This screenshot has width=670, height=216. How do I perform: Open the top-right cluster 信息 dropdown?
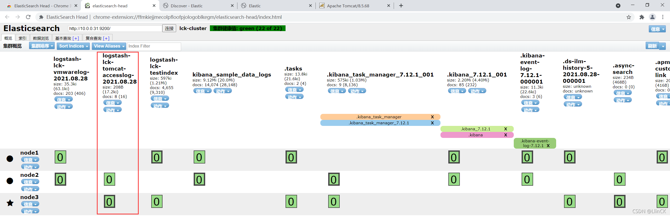pos(657,29)
